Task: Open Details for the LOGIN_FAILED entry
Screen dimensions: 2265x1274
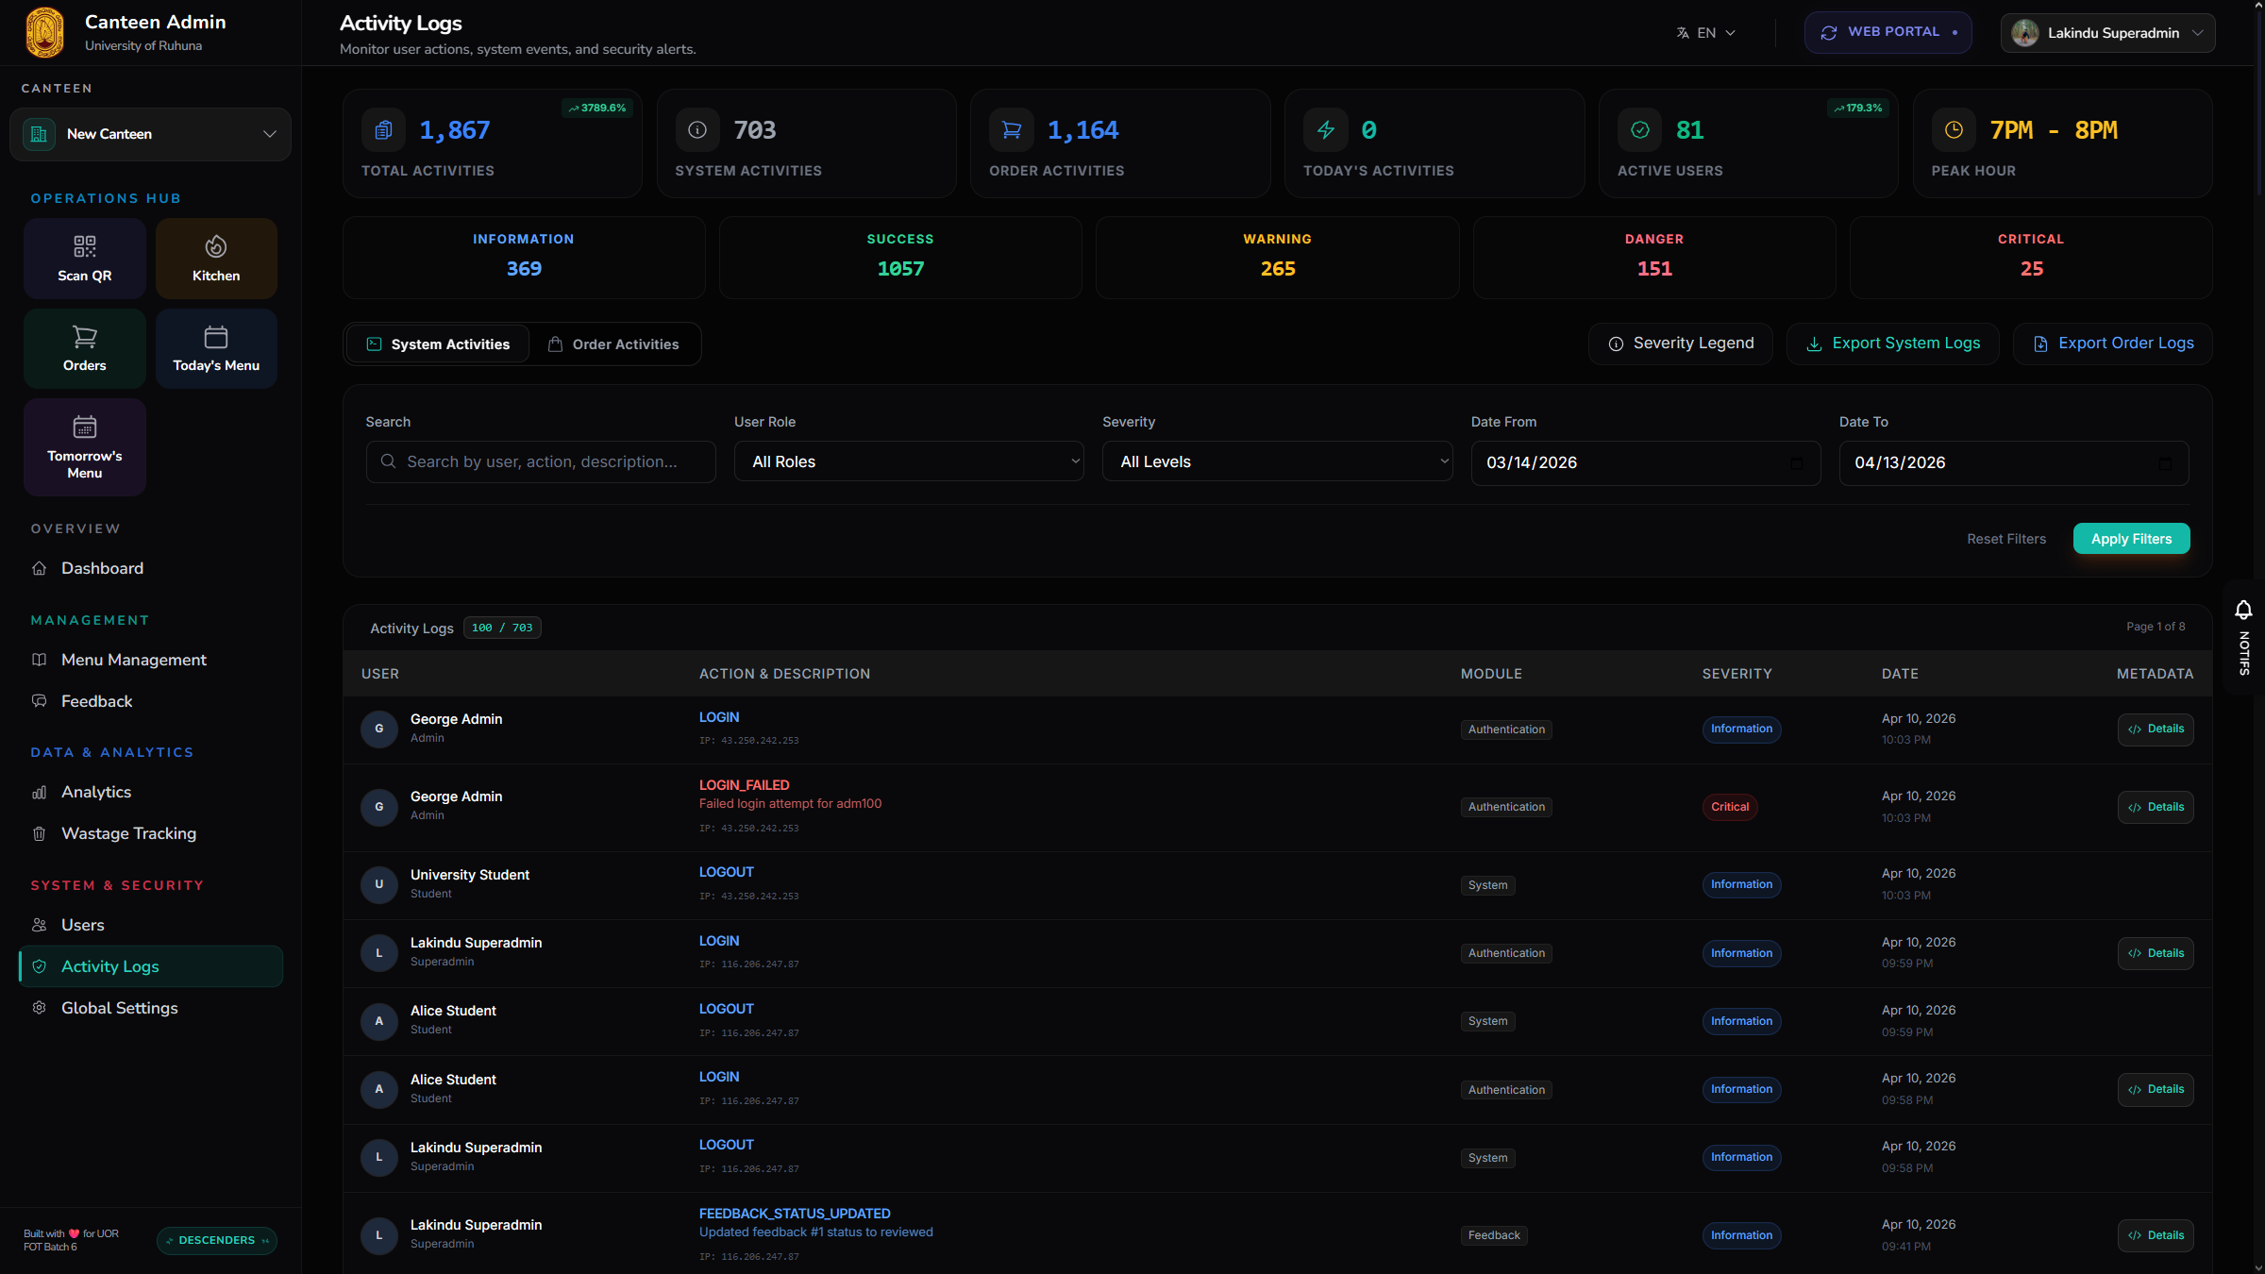Action: pyautogui.click(x=2156, y=807)
